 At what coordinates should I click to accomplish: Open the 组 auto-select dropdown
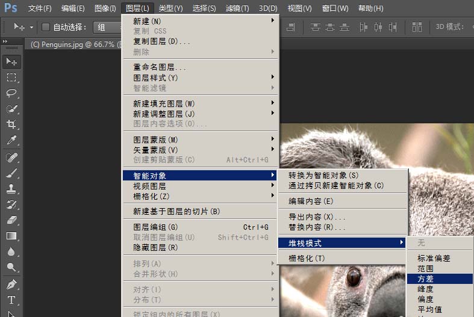[x=107, y=28]
